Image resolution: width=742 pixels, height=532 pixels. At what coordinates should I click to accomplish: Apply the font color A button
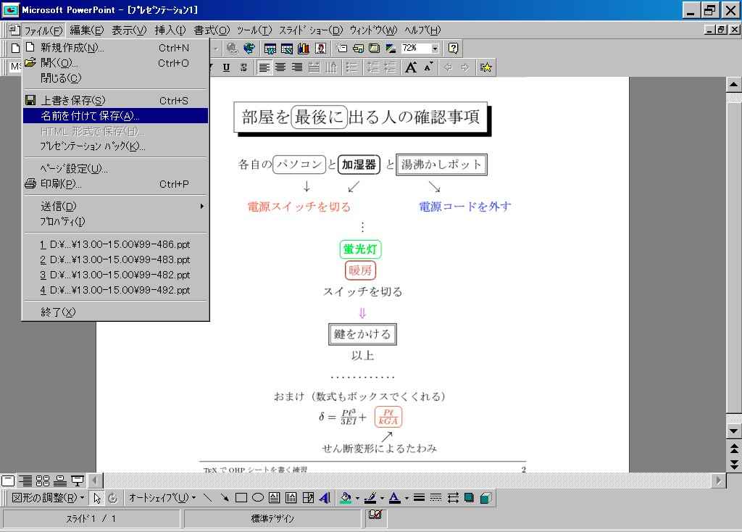tap(395, 498)
